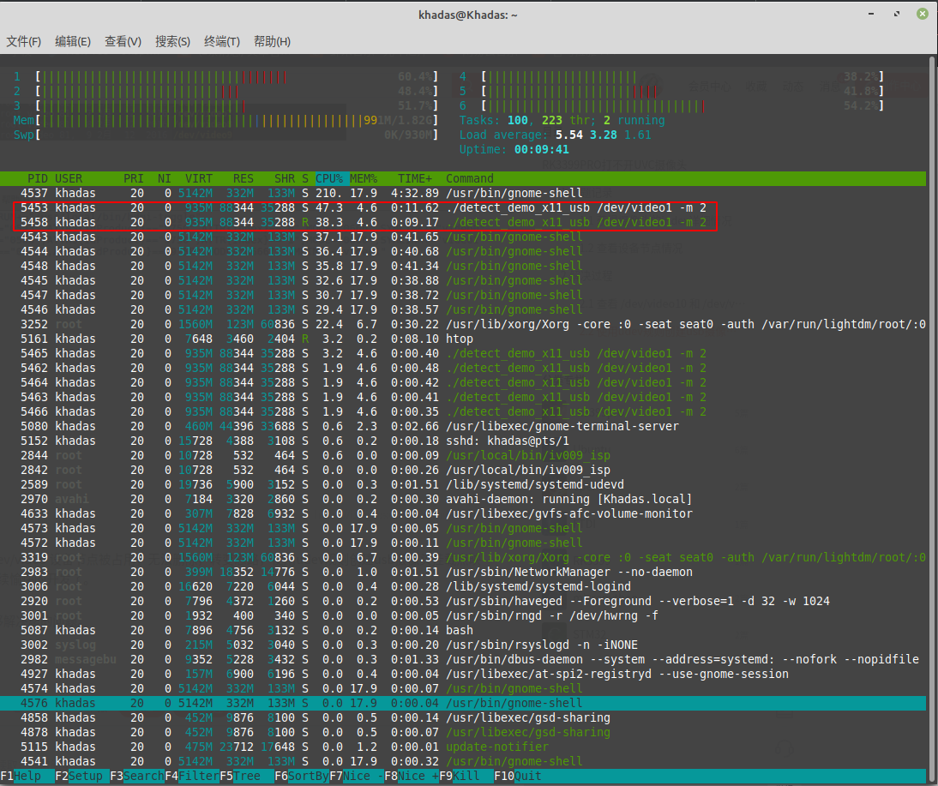Open the 帮助(H) menu
The height and width of the screenshot is (786, 938).
272,41
